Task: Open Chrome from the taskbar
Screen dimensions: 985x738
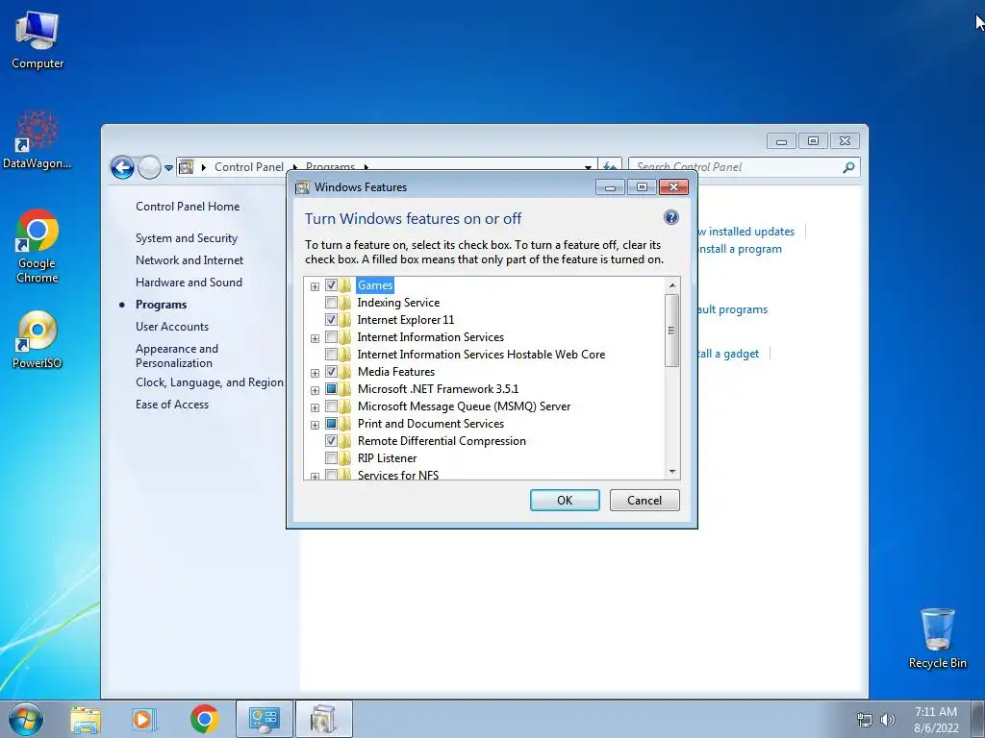Action: 204,720
